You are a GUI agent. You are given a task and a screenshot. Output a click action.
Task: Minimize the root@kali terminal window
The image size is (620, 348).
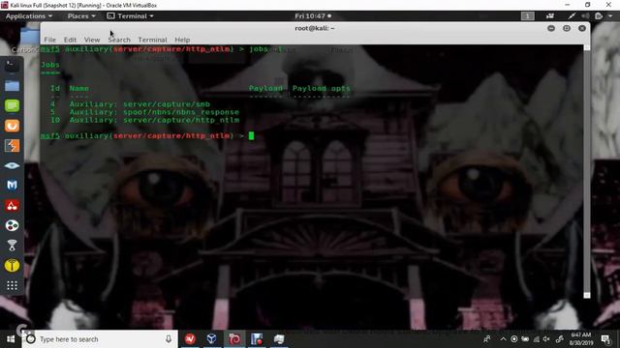click(x=551, y=28)
